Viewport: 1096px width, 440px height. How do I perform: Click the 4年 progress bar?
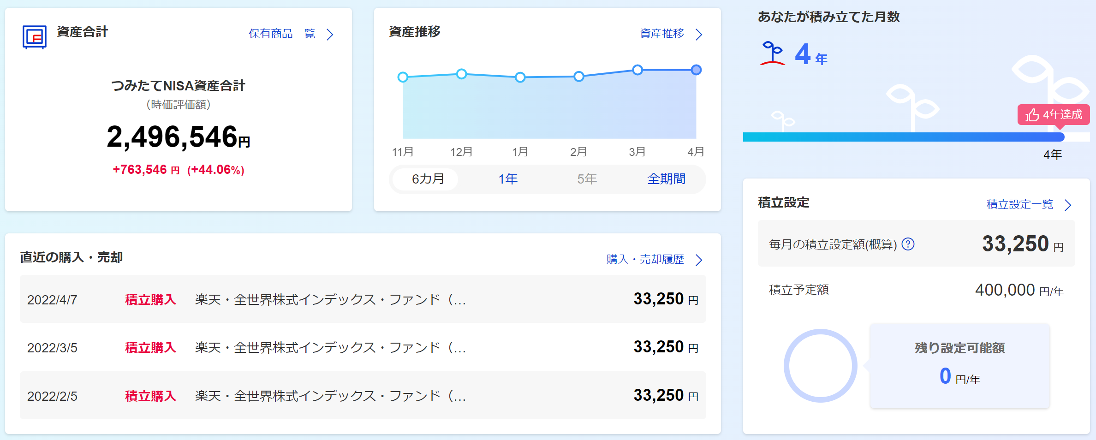903,137
